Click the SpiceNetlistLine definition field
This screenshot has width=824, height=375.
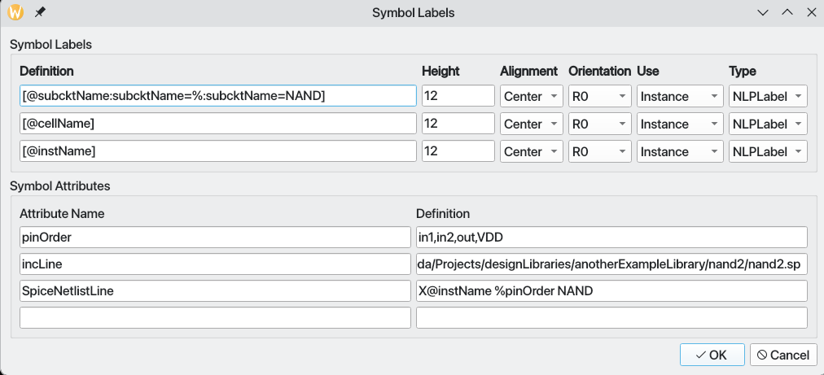click(x=611, y=291)
